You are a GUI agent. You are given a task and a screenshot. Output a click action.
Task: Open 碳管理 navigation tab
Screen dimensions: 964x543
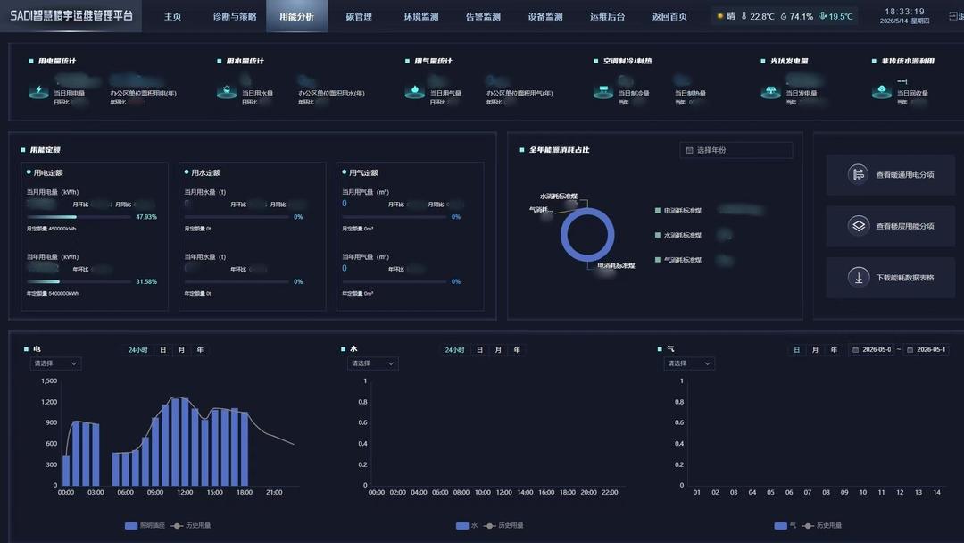(359, 16)
